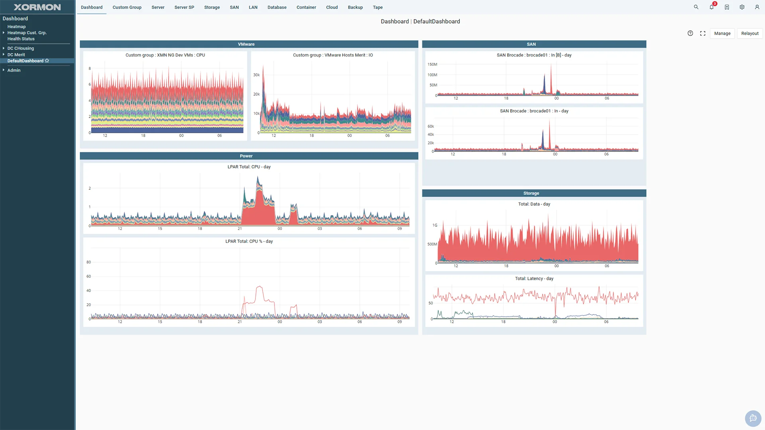
Task: Expand the DC CHousing tree item
Action: point(4,48)
